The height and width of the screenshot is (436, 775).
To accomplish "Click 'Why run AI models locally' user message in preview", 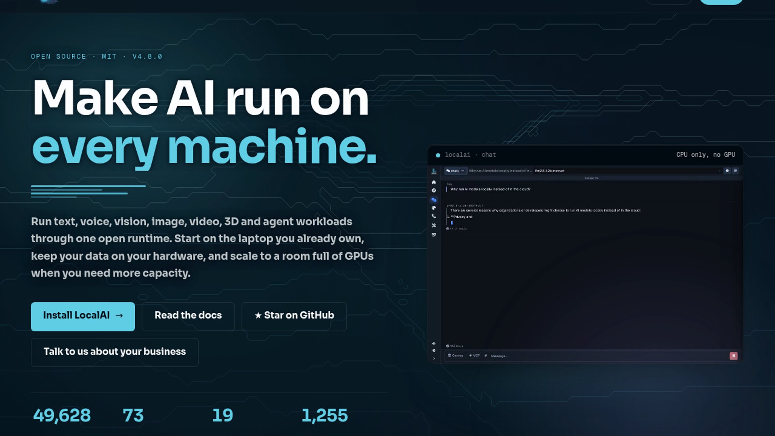I will click(x=490, y=189).
